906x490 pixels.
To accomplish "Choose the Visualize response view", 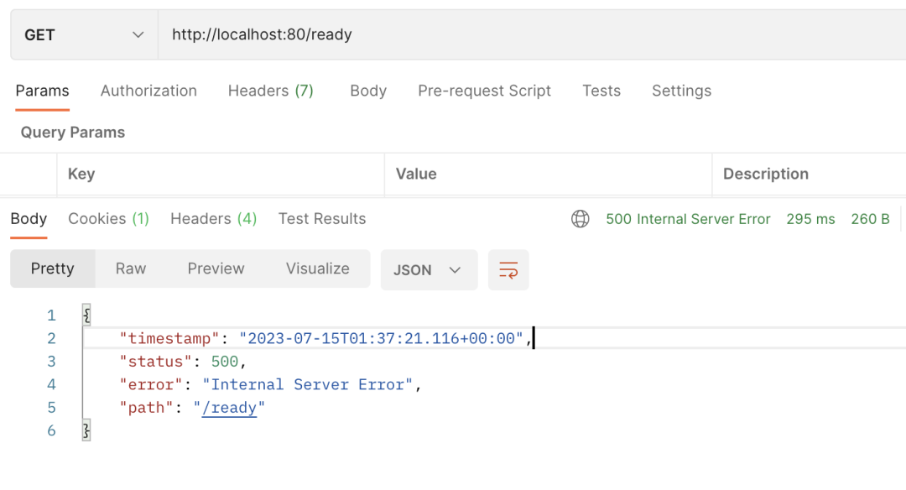I will pos(317,268).
